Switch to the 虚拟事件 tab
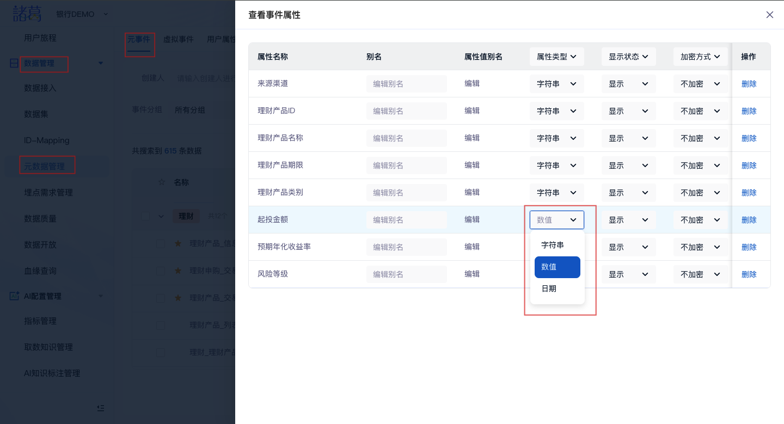Screen dimensions: 784x424 click(x=178, y=39)
